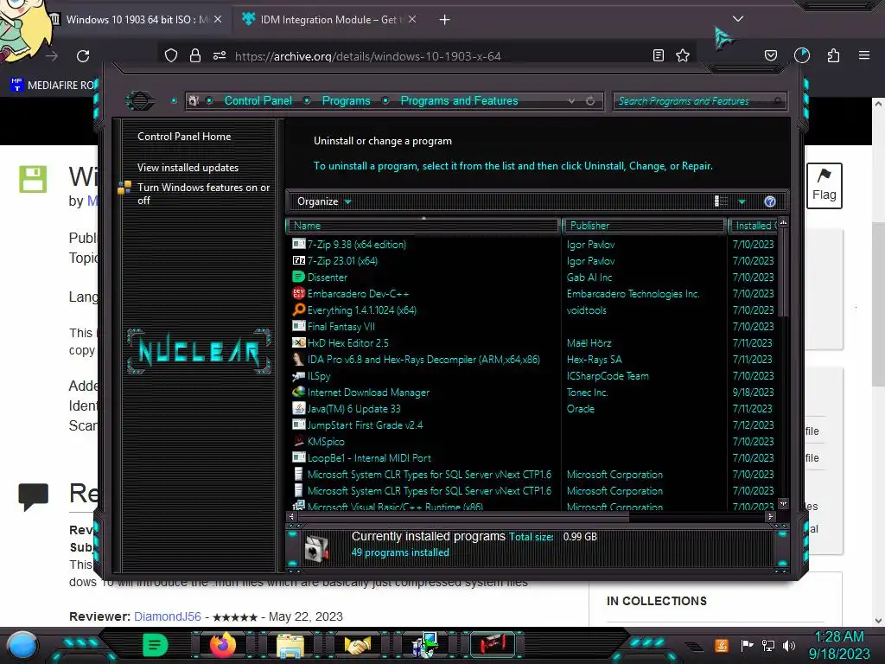This screenshot has height=664, width=885.
Task: Click Control Panel in the breadcrumb
Action: click(x=258, y=100)
